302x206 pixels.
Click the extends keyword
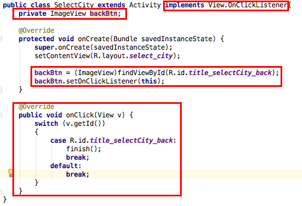tap(111, 5)
